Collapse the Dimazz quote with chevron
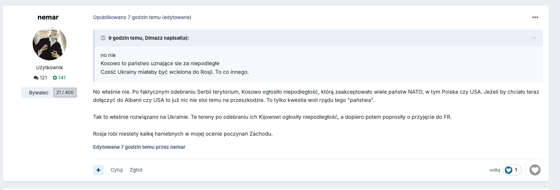Image resolution: width=560 pixels, height=190 pixels. pyautogui.click(x=103, y=38)
